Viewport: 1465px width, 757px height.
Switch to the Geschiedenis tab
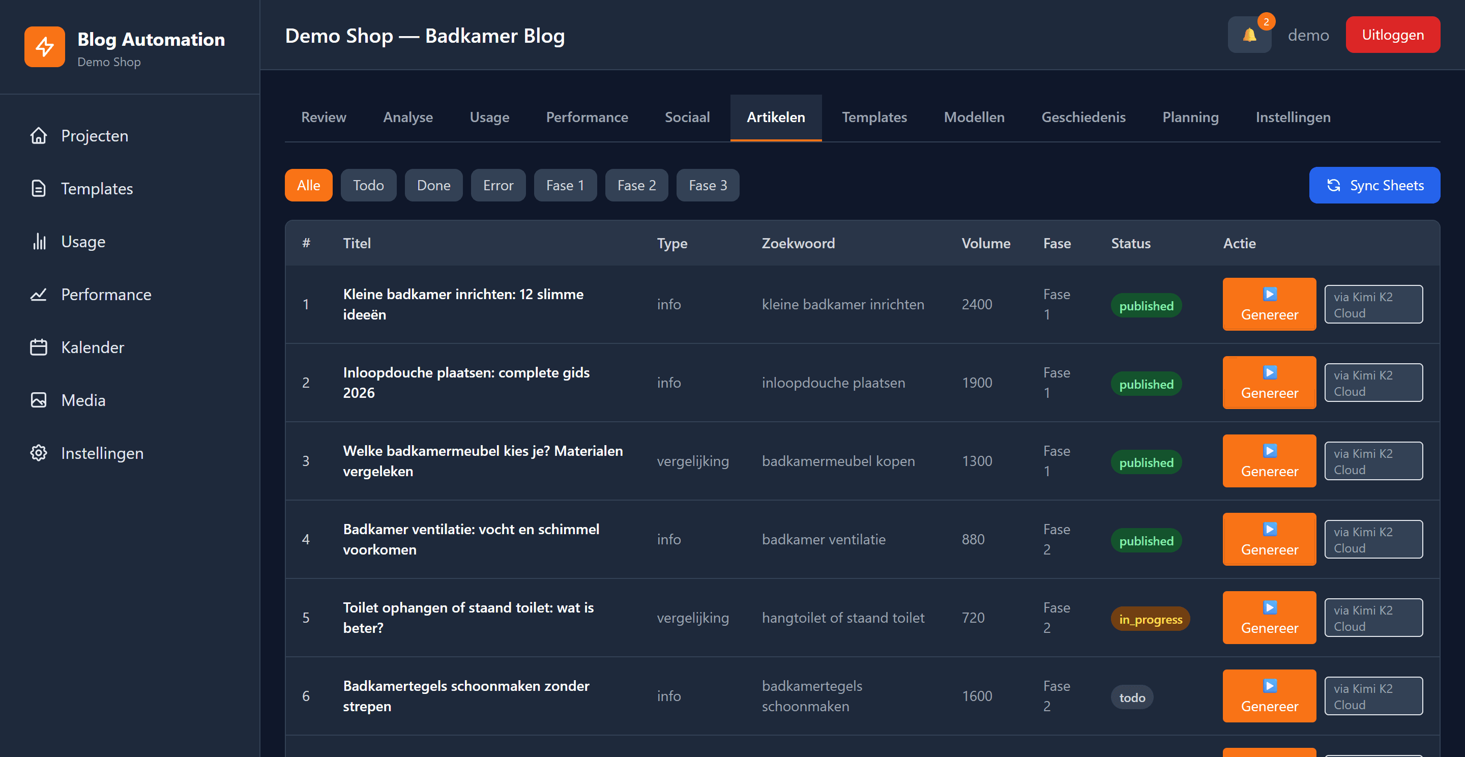1083,118
